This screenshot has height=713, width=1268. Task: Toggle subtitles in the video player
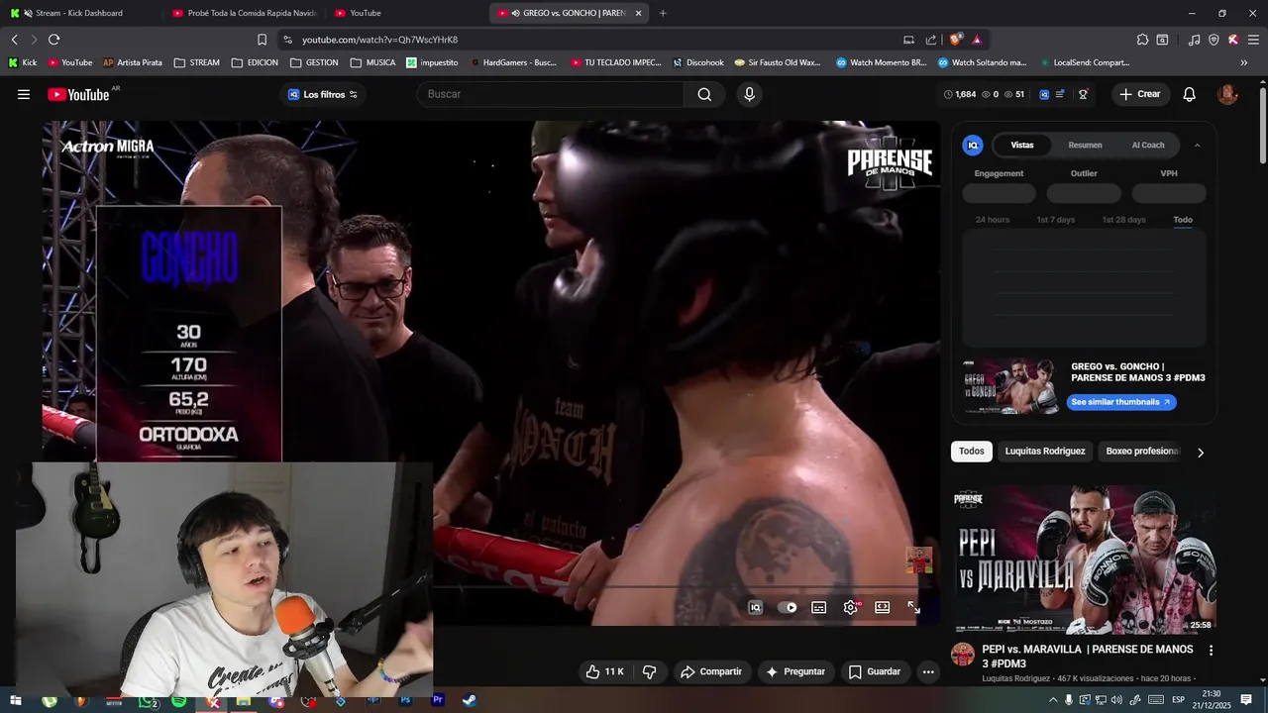click(819, 607)
